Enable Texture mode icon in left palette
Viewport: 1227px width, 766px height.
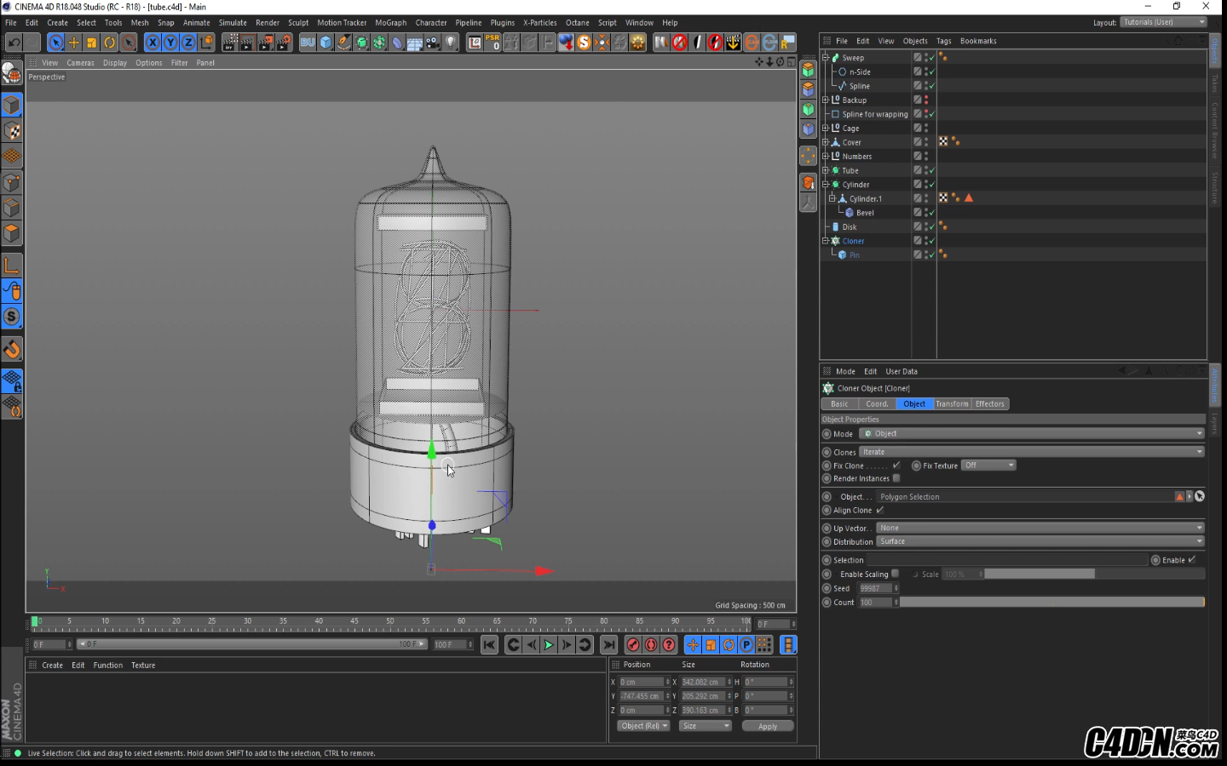coord(12,130)
